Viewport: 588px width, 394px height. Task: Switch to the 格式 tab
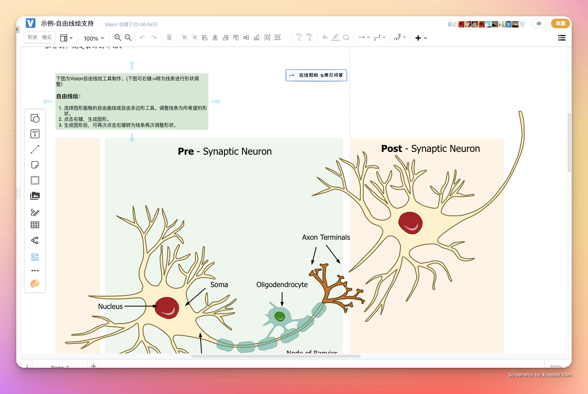tap(47, 37)
